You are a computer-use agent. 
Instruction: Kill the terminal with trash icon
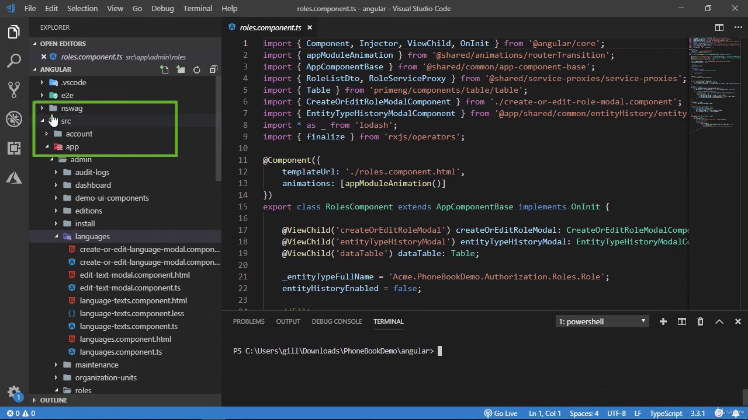point(700,321)
